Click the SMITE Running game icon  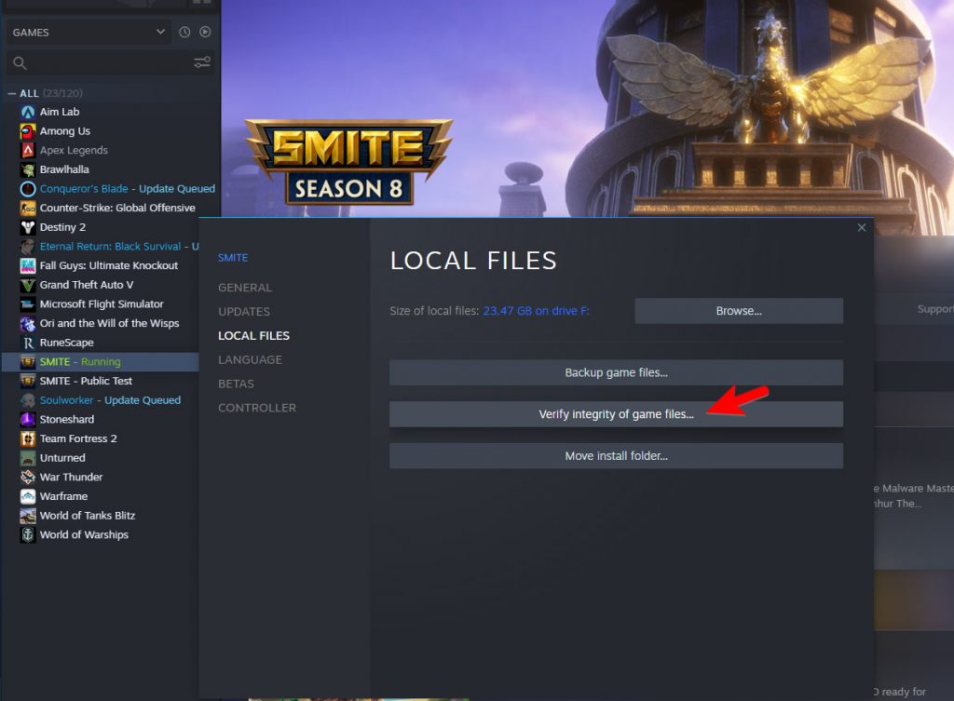[x=27, y=362]
